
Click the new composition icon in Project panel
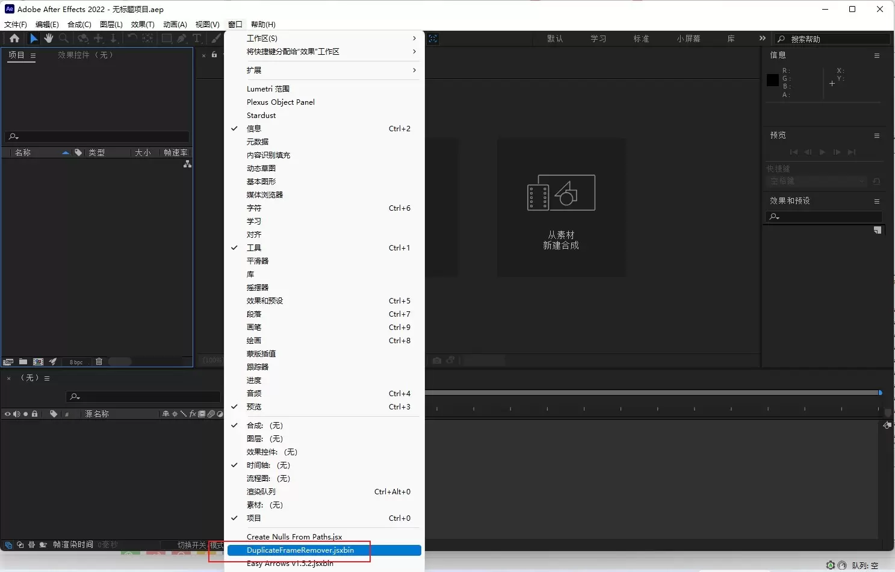(x=38, y=362)
